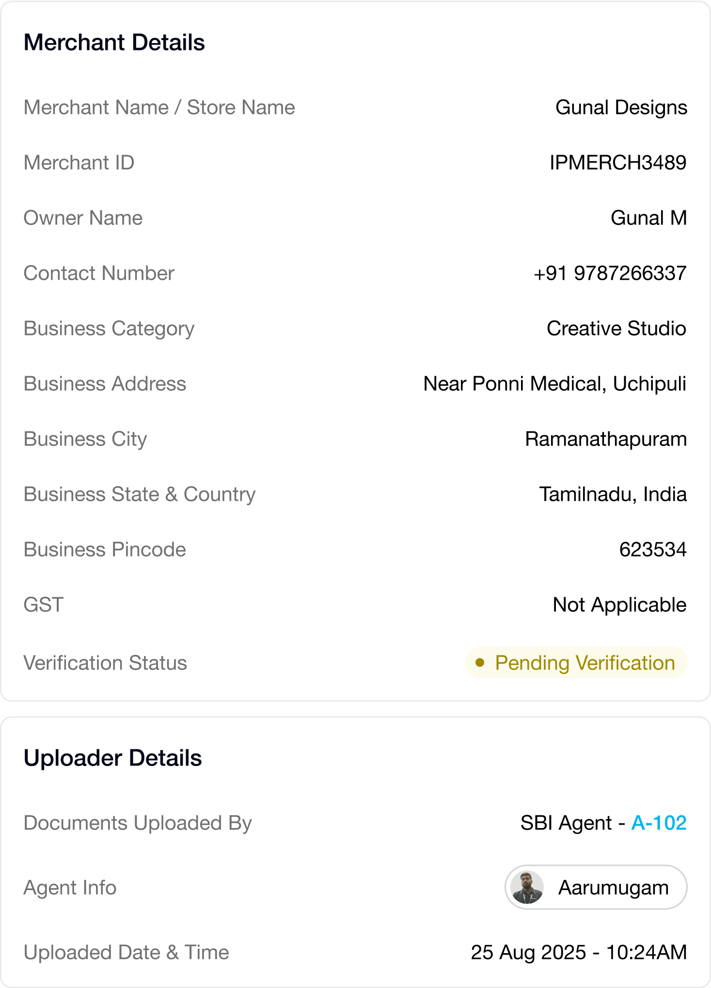The width and height of the screenshot is (711, 988).
Task: Click the yellow status dot indicator
Action: point(480,663)
